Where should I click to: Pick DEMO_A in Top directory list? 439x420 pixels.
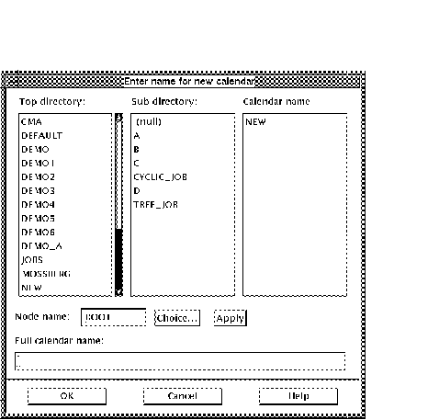tap(41, 246)
